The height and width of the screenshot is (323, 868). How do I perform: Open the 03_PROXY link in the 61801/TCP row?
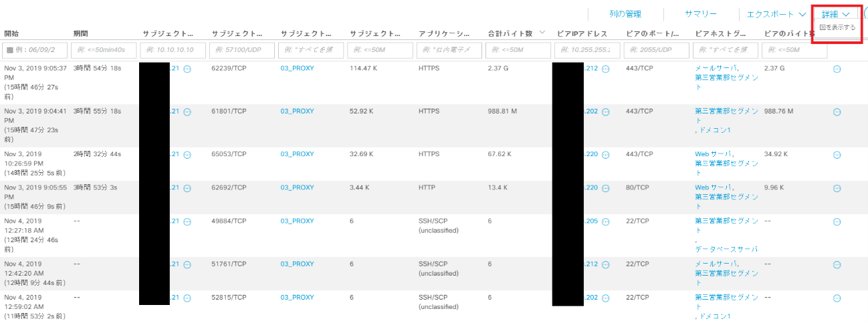click(x=297, y=111)
